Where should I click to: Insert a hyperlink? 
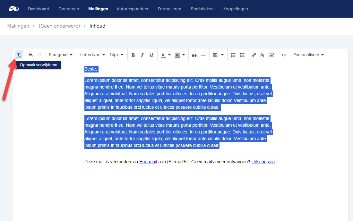pyautogui.click(x=254, y=55)
